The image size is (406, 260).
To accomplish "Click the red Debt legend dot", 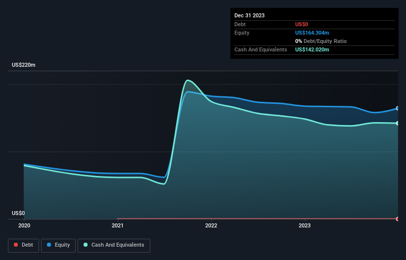I will [x=16, y=245].
